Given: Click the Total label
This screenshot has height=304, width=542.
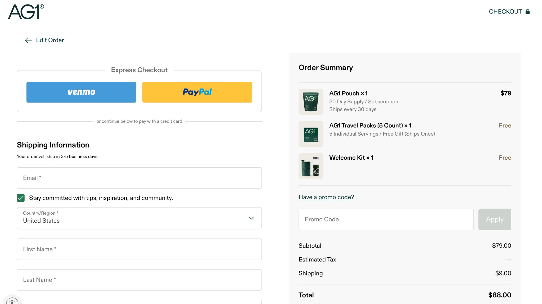Looking at the screenshot, I should (x=306, y=295).
